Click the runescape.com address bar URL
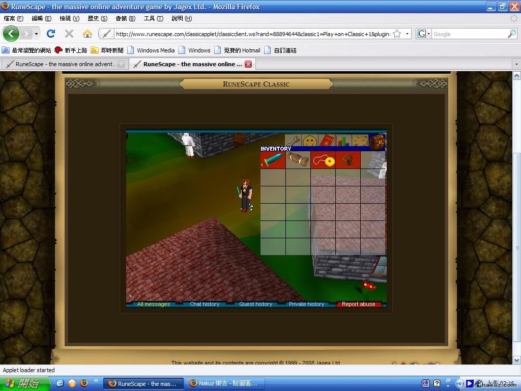This screenshot has height=391, width=521. tap(253, 34)
